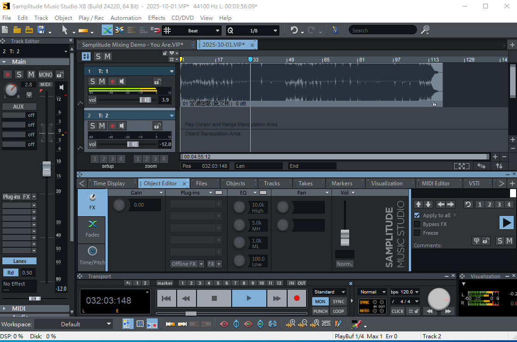Click the metronome icon in the toolbar
Screen dimensions: 517x342
coord(335,30)
